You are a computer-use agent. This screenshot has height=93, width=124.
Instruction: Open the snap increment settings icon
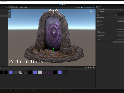(26, 8)
